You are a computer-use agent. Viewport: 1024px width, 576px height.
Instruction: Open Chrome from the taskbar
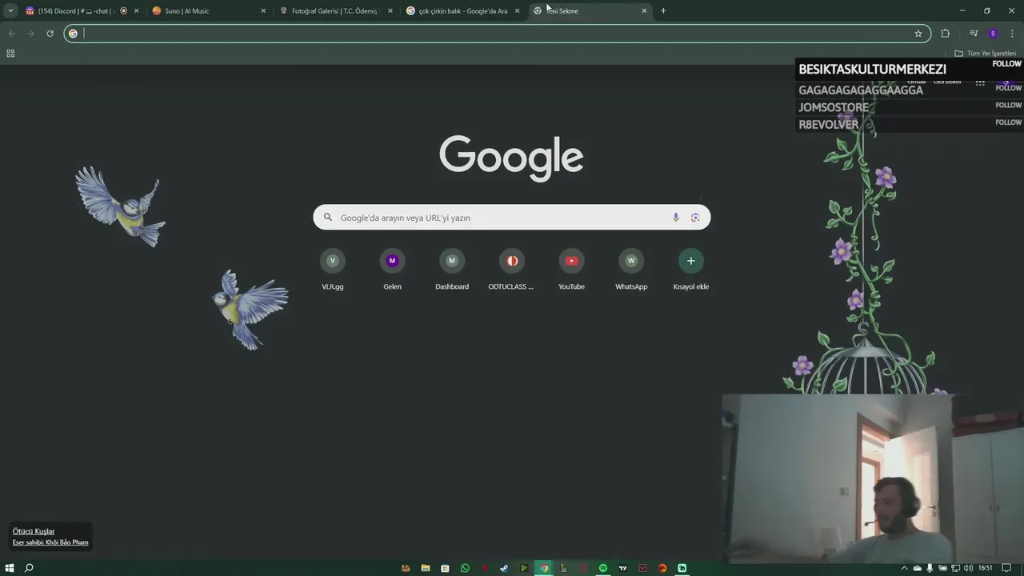click(544, 568)
